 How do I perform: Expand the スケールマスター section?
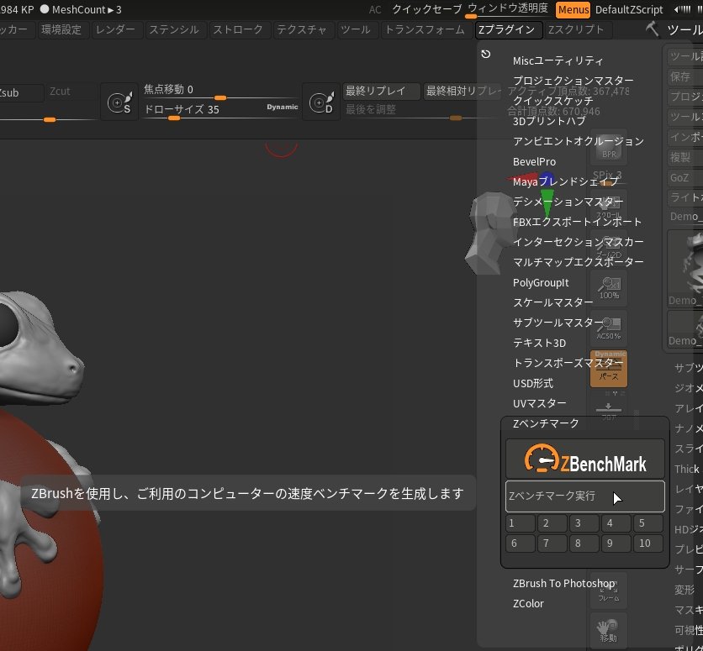(552, 302)
